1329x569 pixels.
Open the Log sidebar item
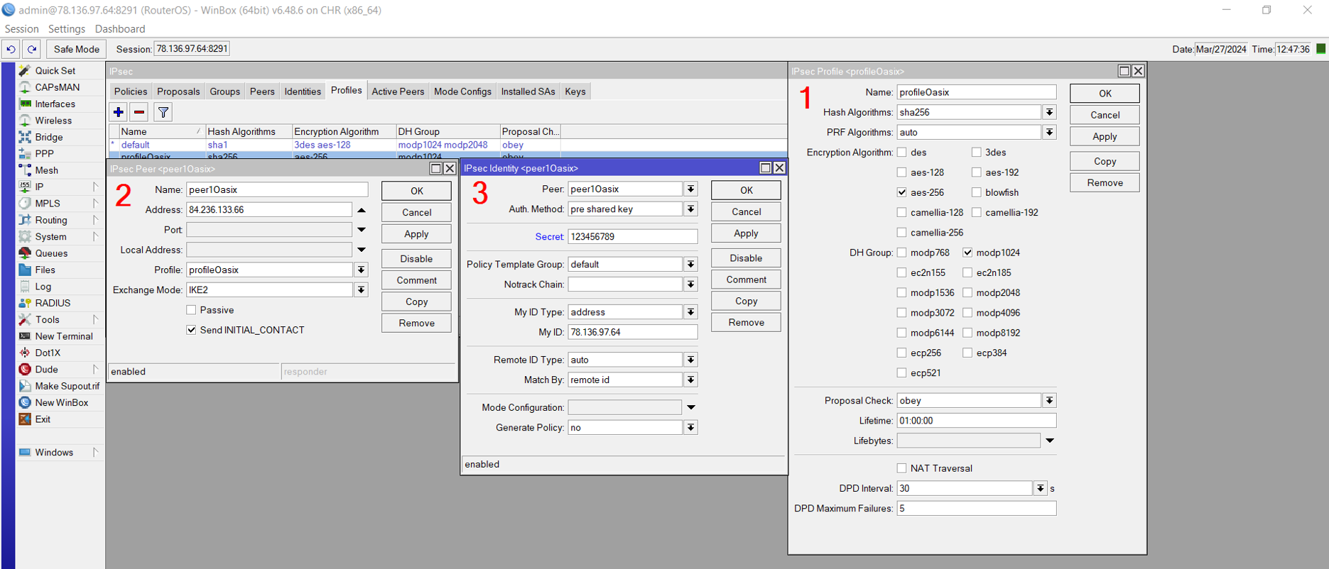[43, 287]
